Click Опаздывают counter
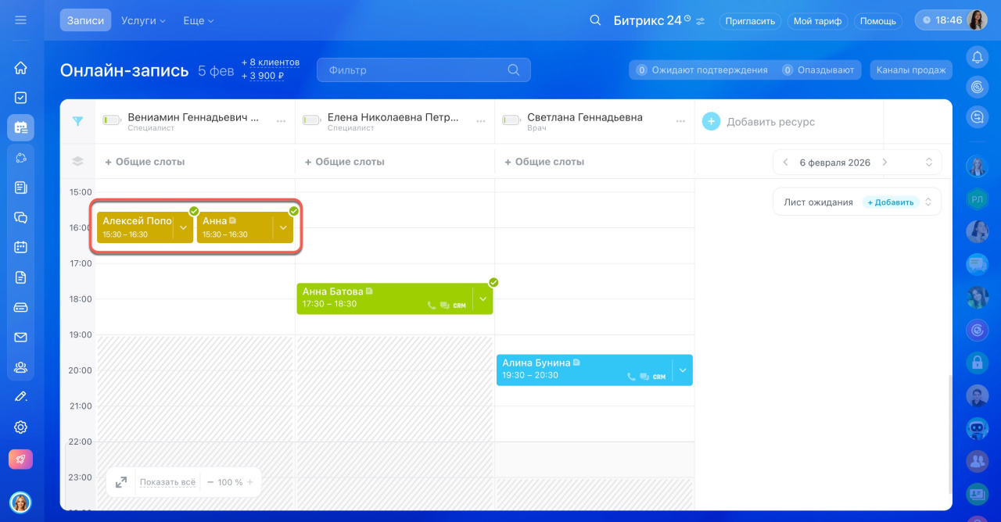 click(x=818, y=70)
